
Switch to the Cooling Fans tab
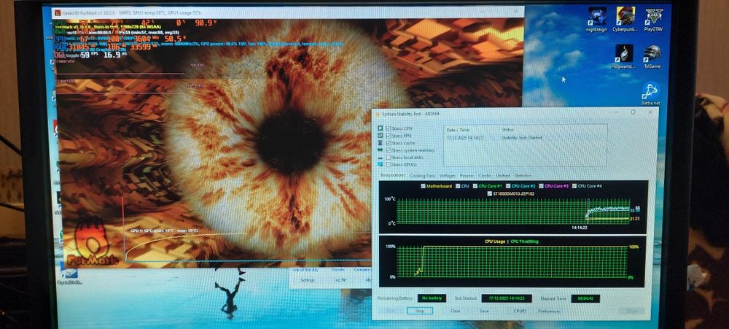[x=423, y=176]
